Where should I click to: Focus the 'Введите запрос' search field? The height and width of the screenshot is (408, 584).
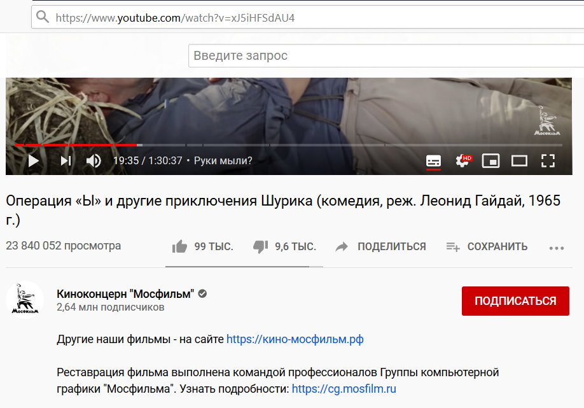(386, 55)
